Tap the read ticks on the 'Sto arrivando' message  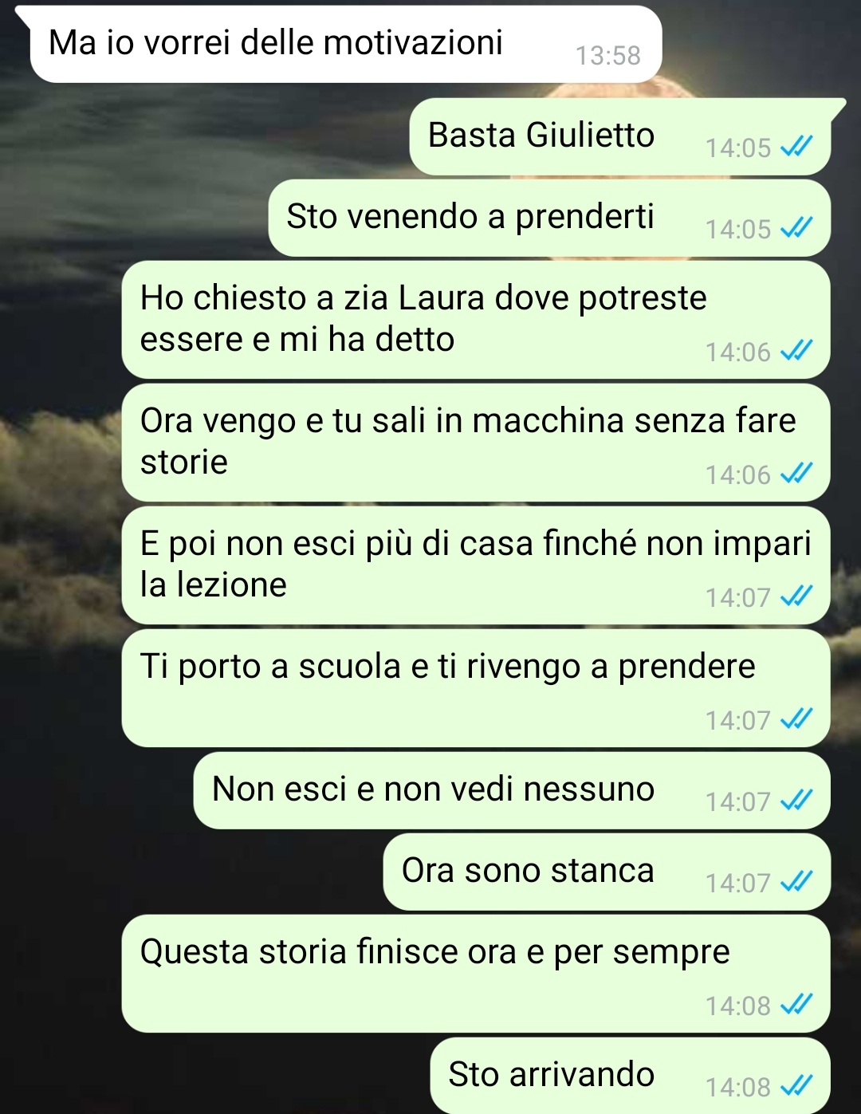(x=796, y=1086)
